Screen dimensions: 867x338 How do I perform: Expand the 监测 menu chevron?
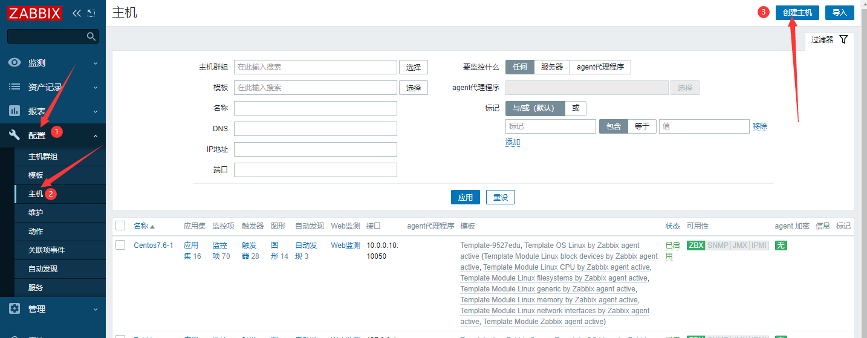pyautogui.click(x=96, y=63)
